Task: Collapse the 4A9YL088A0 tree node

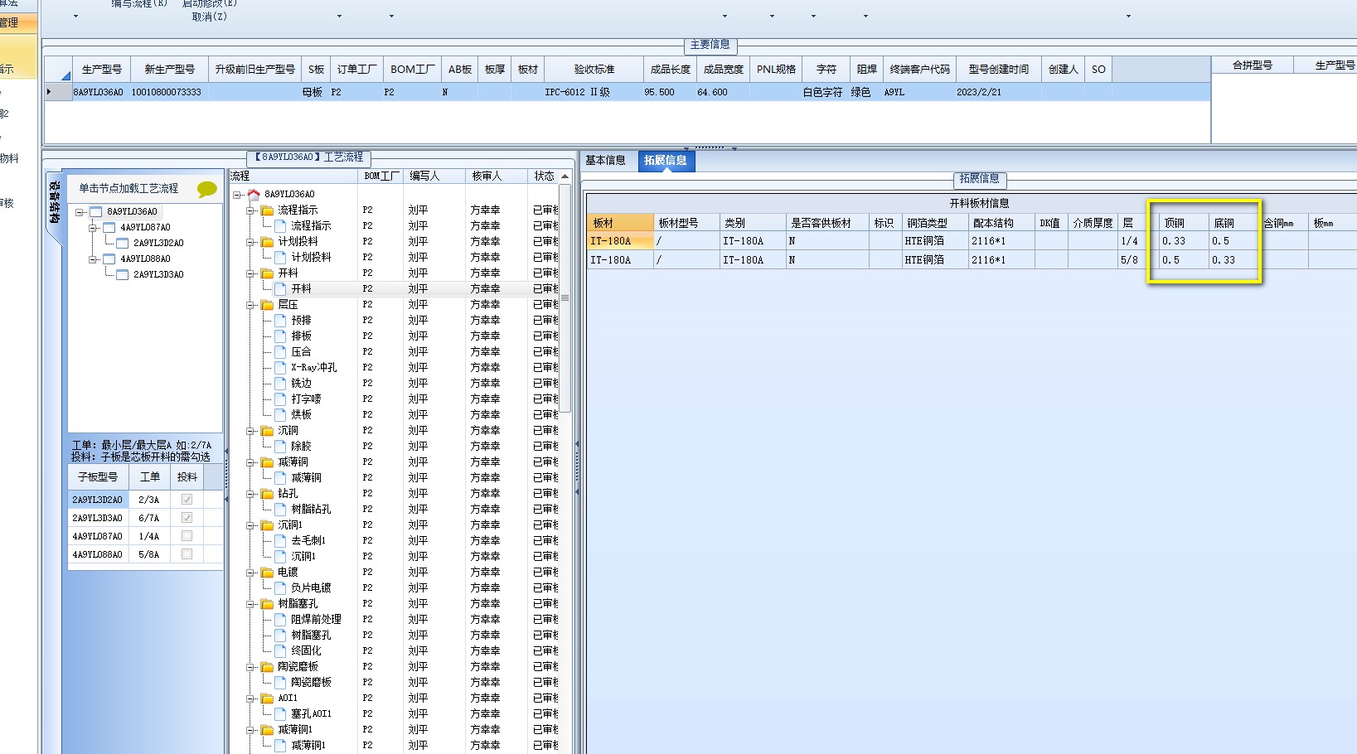Action: coord(93,259)
